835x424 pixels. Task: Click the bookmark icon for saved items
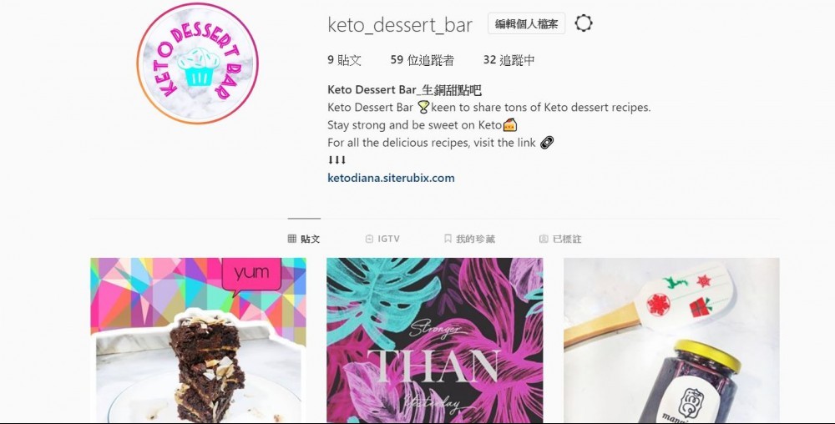pos(448,239)
